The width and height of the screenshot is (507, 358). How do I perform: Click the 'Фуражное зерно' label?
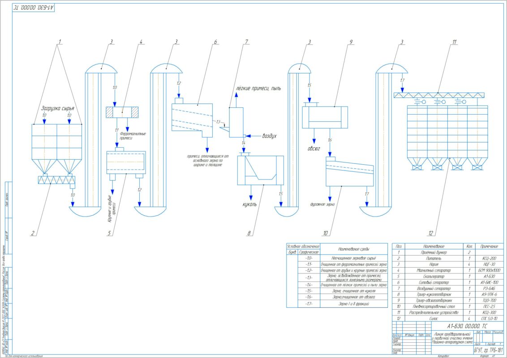(322, 205)
